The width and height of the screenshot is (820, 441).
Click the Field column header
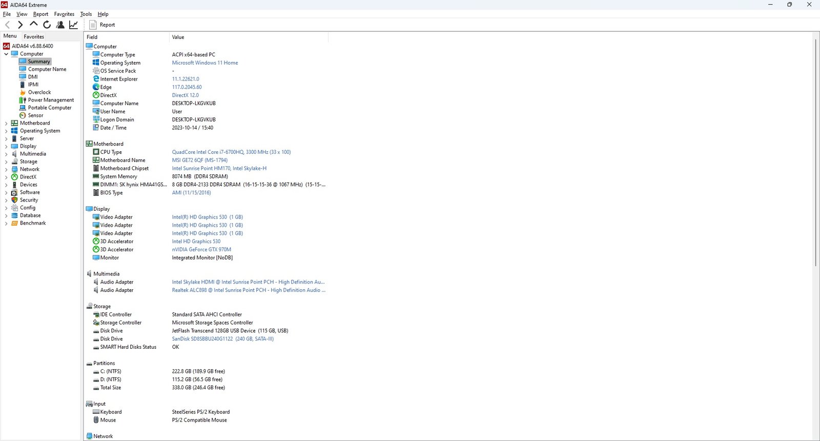coord(127,37)
